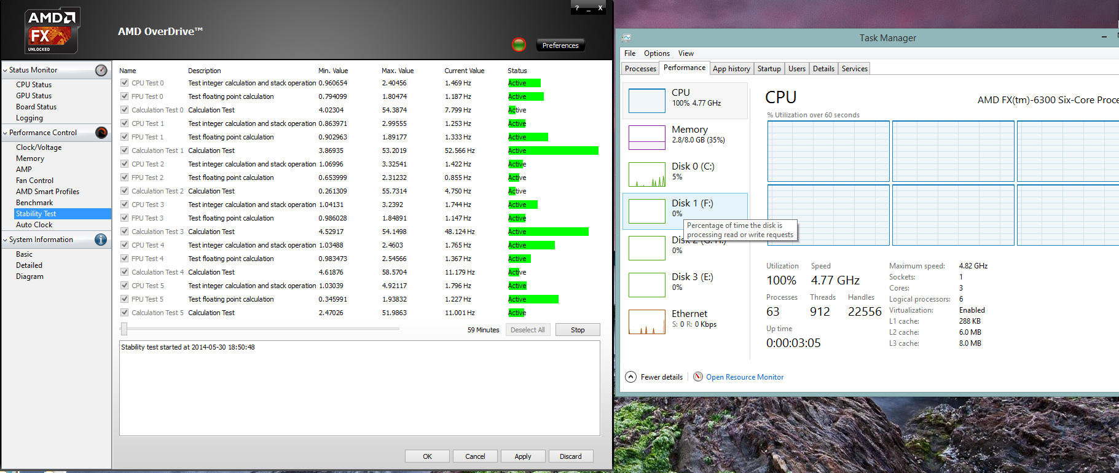Toggle the FPU Test 5 checkbox

(124, 299)
